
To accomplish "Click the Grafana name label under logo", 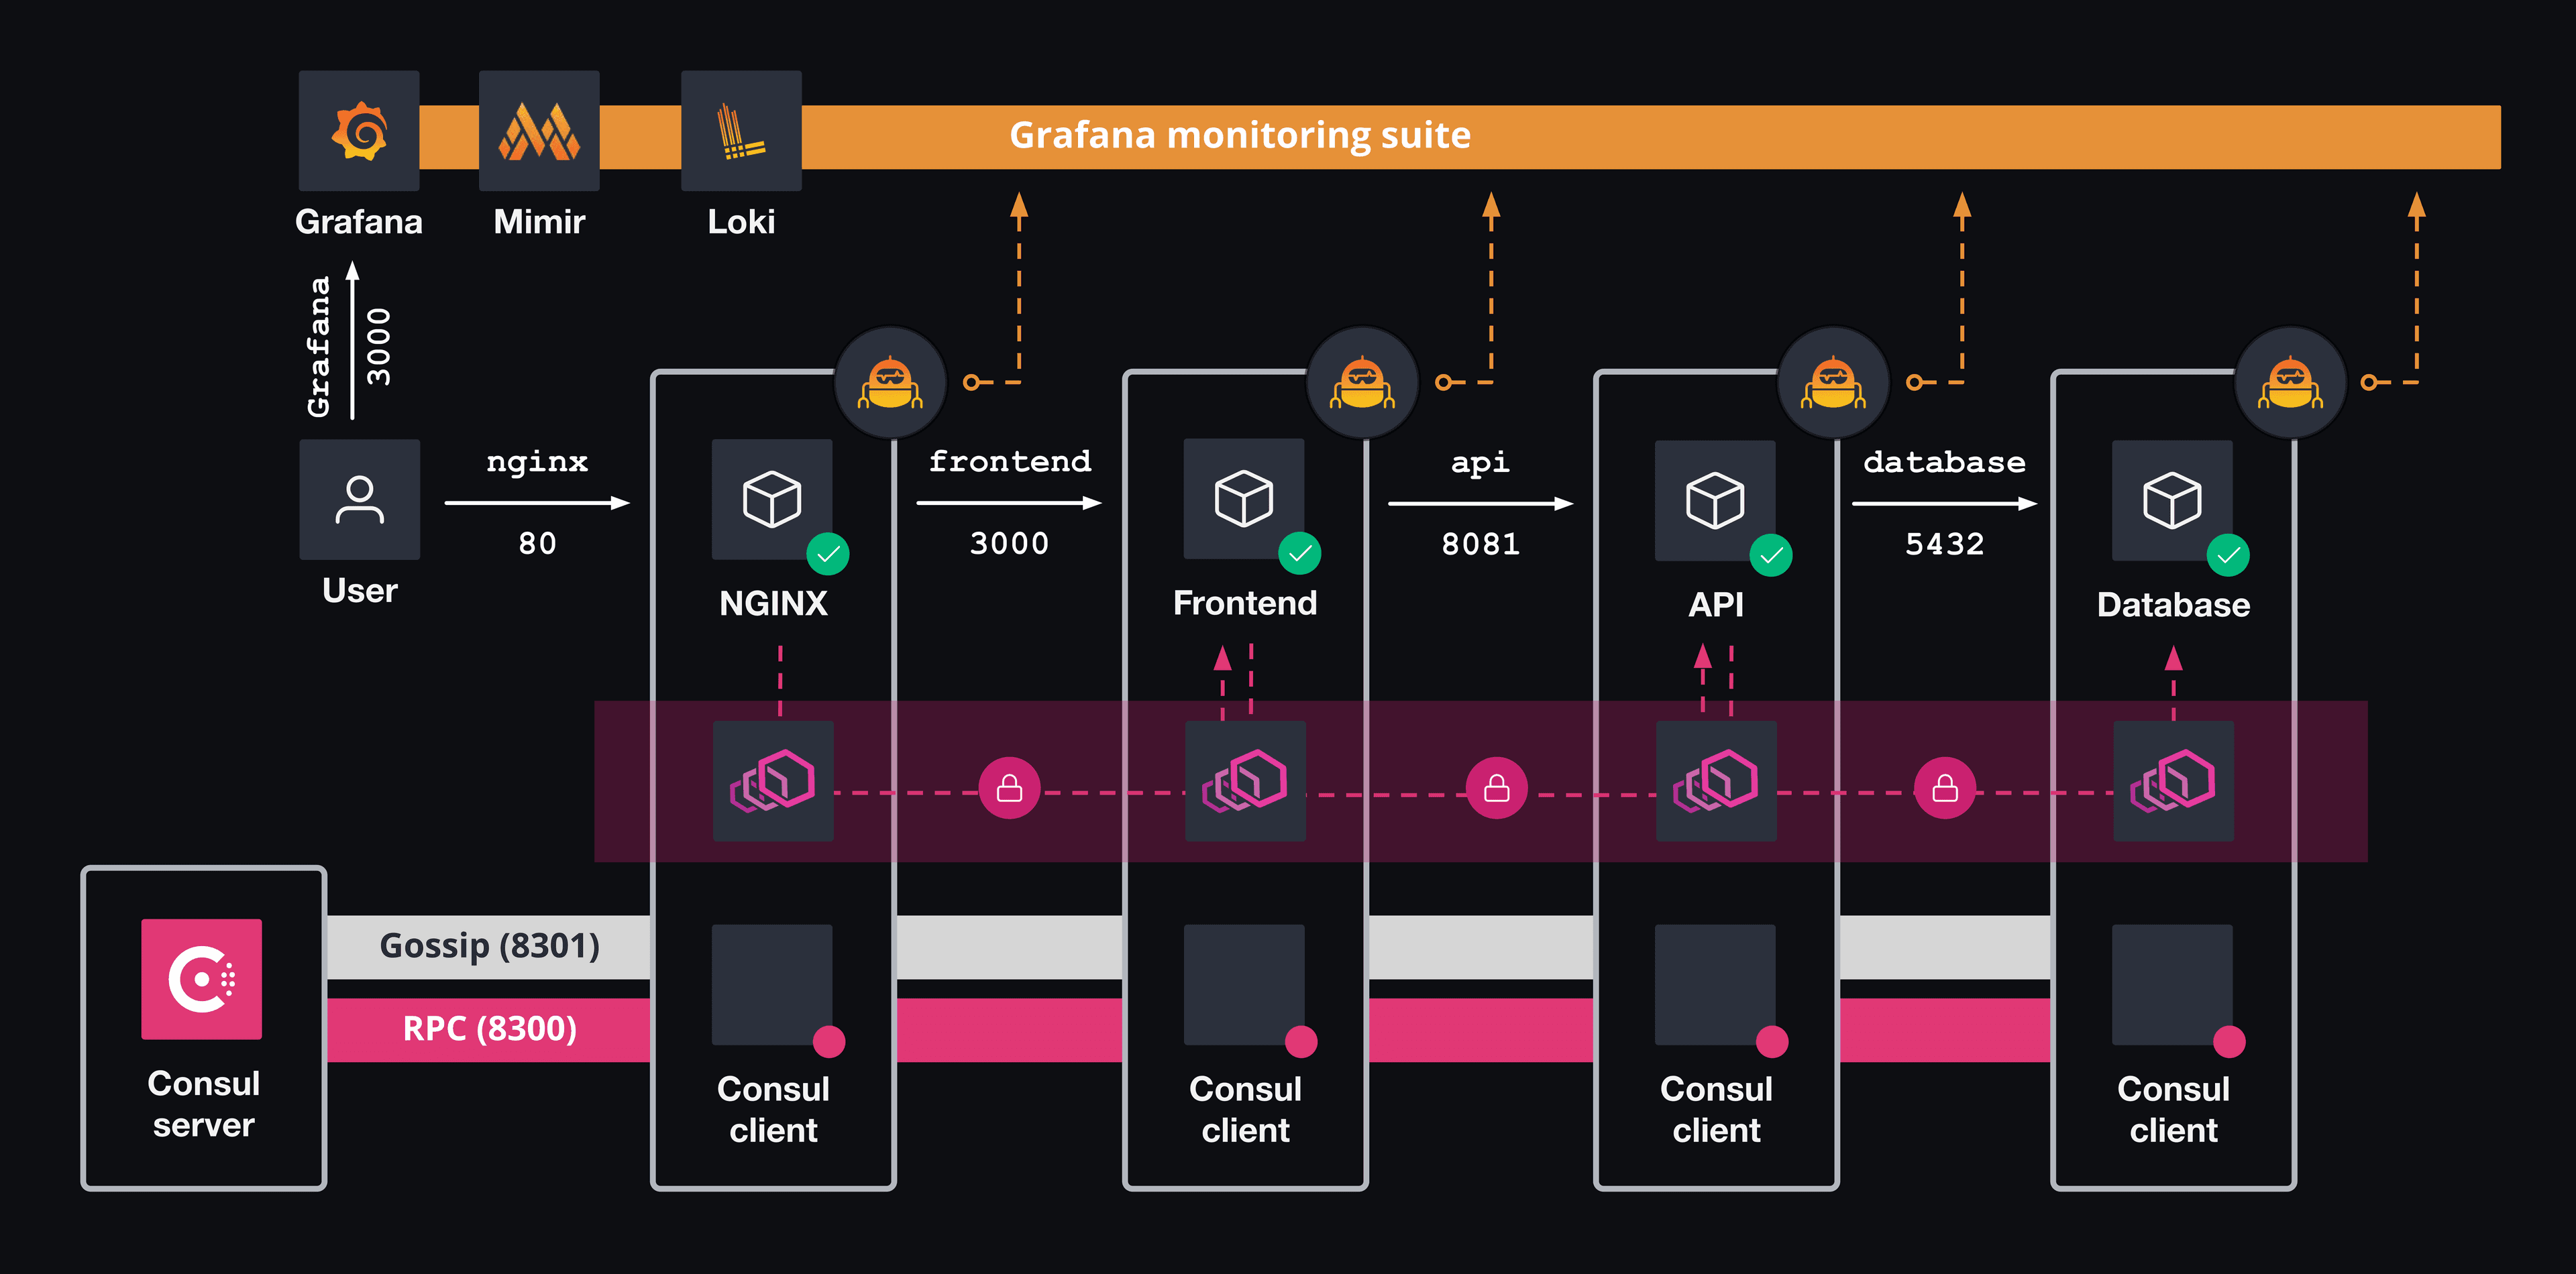I will (x=359, y=222).
